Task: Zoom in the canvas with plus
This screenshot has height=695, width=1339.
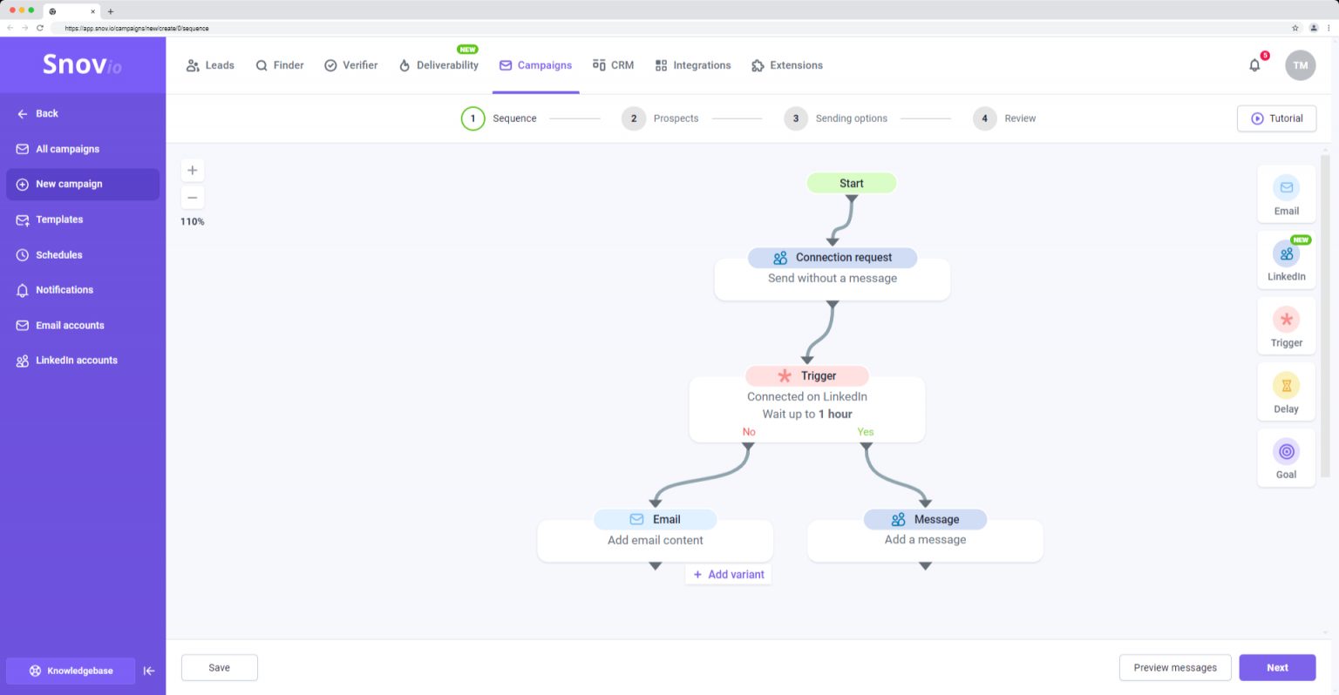Action: 193,171
